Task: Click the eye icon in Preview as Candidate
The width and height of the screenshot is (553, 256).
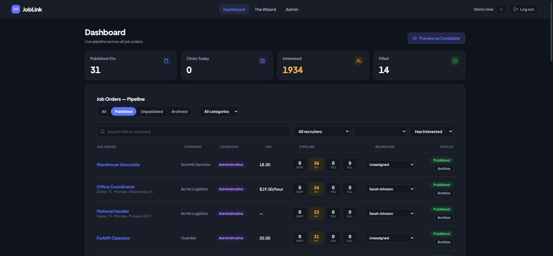Action: (x=415, y=38)
